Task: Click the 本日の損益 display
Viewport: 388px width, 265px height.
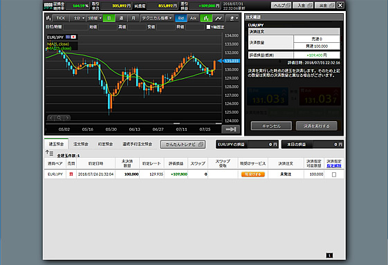Action: [313, 145]
